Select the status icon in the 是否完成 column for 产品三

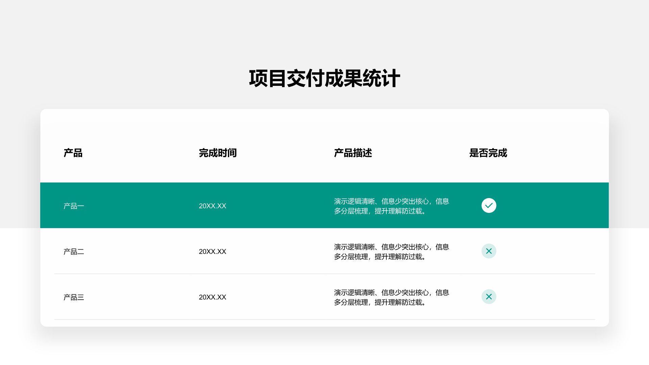[488, 297]
